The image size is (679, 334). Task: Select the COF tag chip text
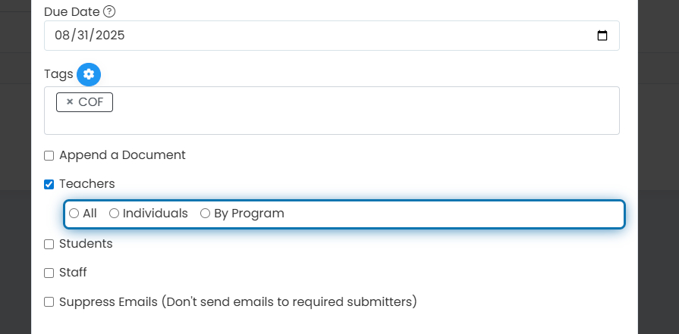click(91, 102)
